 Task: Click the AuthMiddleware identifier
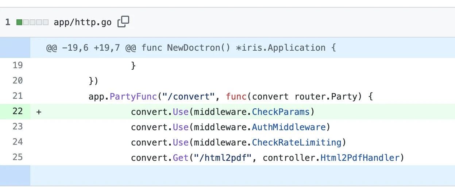click(x=289, y=127)
